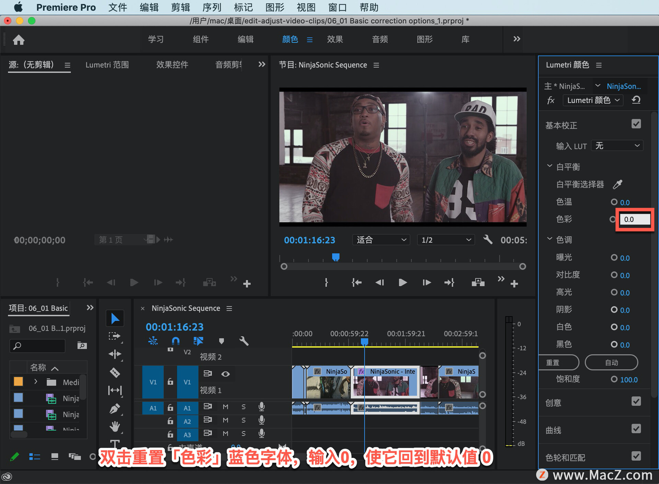Toggle V1 track eye visibility

[226, 374]
